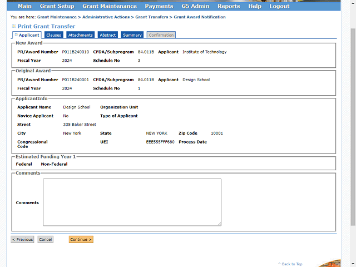
Task: Click the icon beside Print Grant Transfer heading
Action: point(14,26)
